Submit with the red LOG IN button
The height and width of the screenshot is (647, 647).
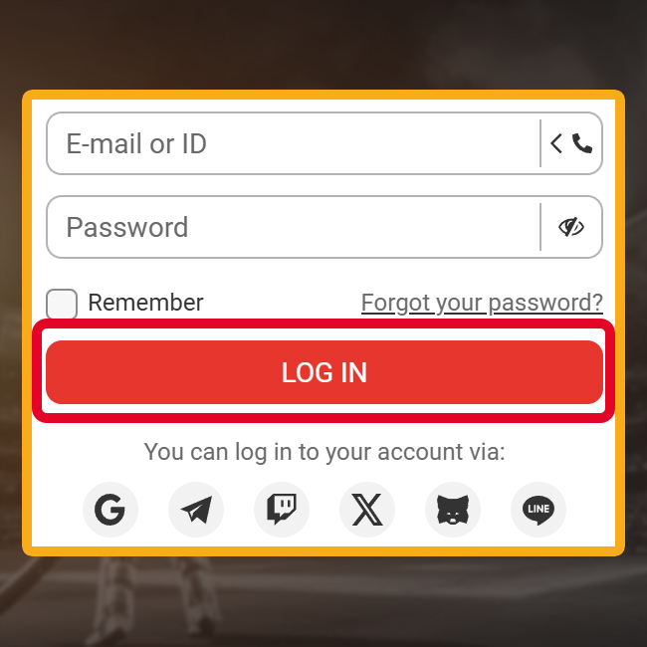point(324,372)
